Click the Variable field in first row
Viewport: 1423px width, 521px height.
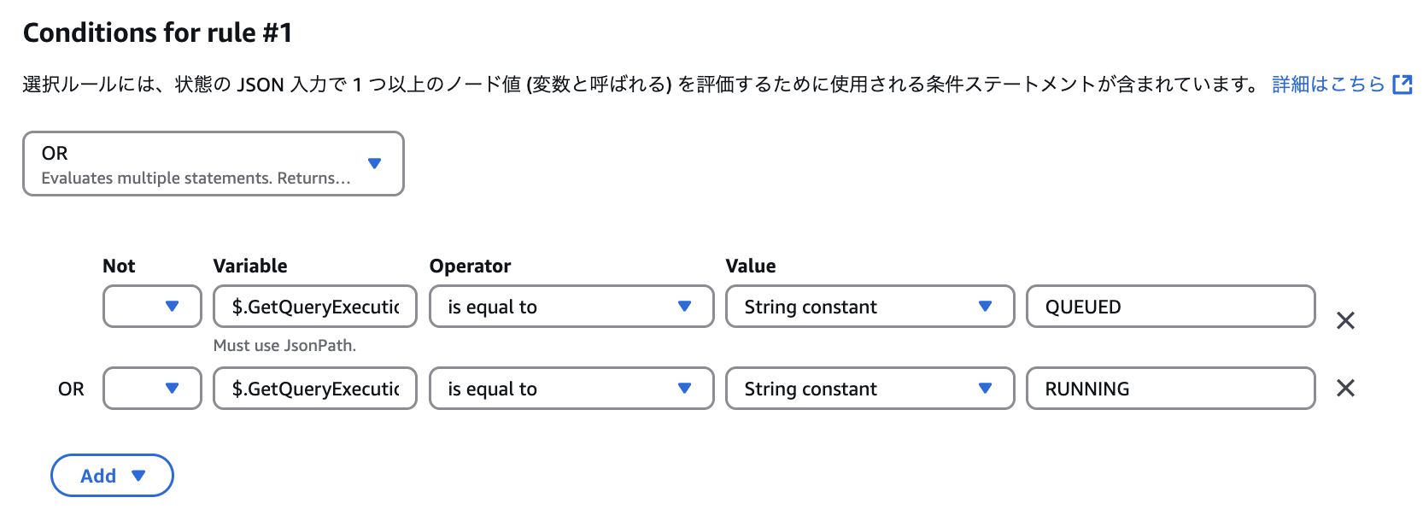314,307
